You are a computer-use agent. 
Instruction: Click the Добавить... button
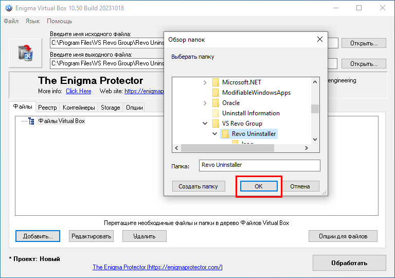(38, 236)
